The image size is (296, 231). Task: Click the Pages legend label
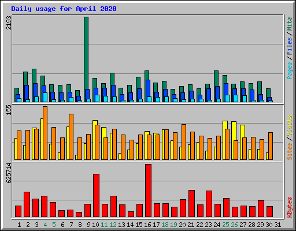point(290,70)
